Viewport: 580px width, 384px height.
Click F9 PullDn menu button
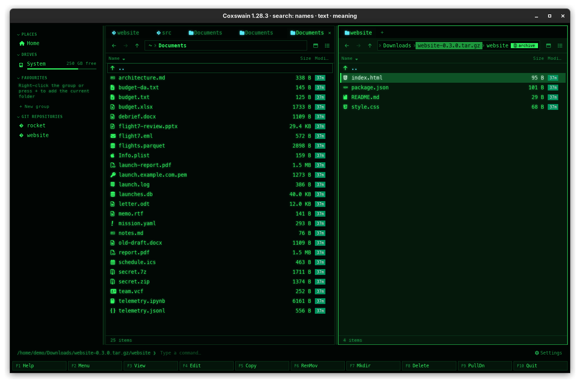point(485,366)
